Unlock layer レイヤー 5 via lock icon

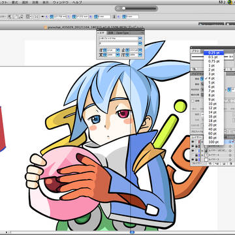pyautogui.click(x=196, y=159)
